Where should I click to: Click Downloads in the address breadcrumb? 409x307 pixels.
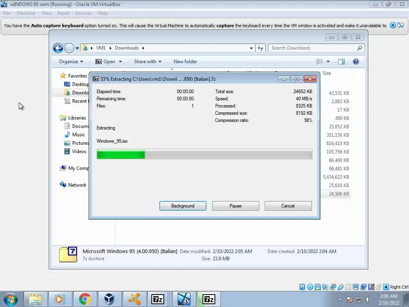click(x=127, y=48)
